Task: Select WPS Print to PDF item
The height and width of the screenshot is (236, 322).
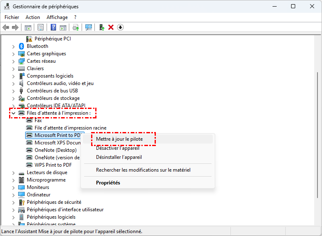Action: point(53,165)
